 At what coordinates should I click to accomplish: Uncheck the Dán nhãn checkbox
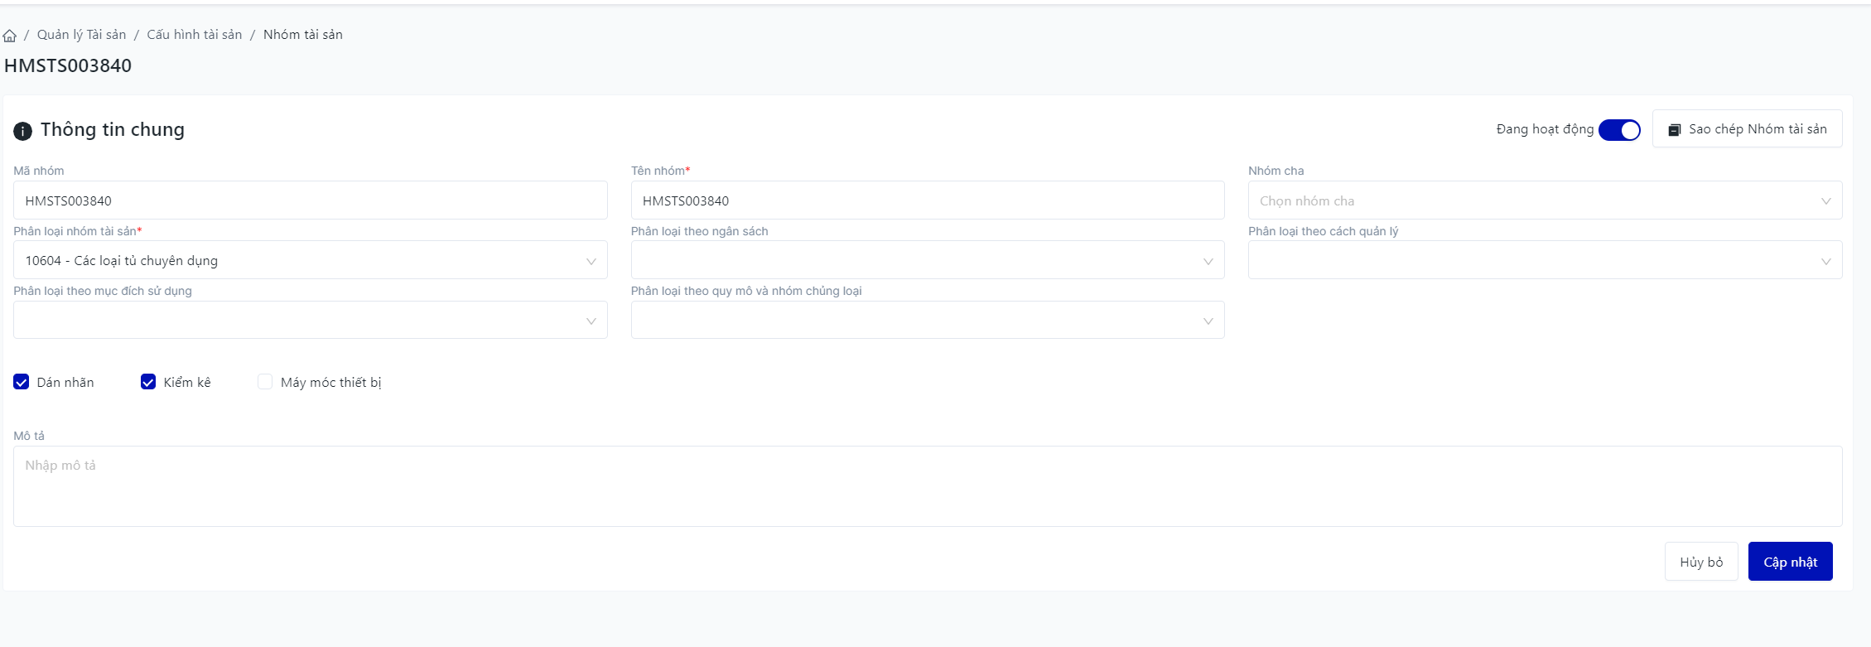tap(22, 382)
